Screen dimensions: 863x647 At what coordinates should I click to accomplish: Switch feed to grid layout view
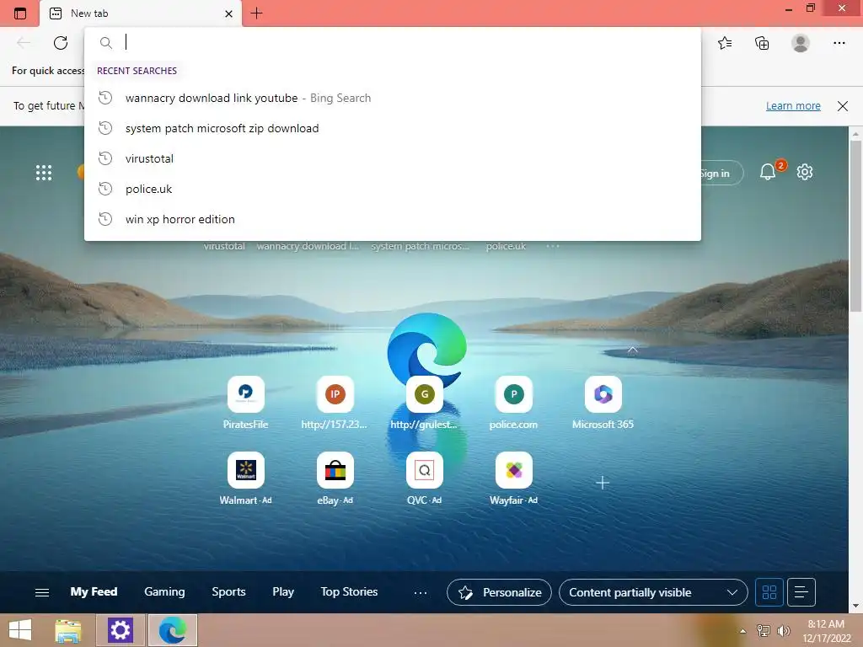(769, 592)
